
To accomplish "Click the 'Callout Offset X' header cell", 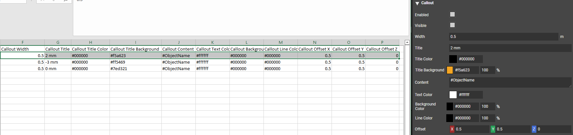I will (315, 49).
